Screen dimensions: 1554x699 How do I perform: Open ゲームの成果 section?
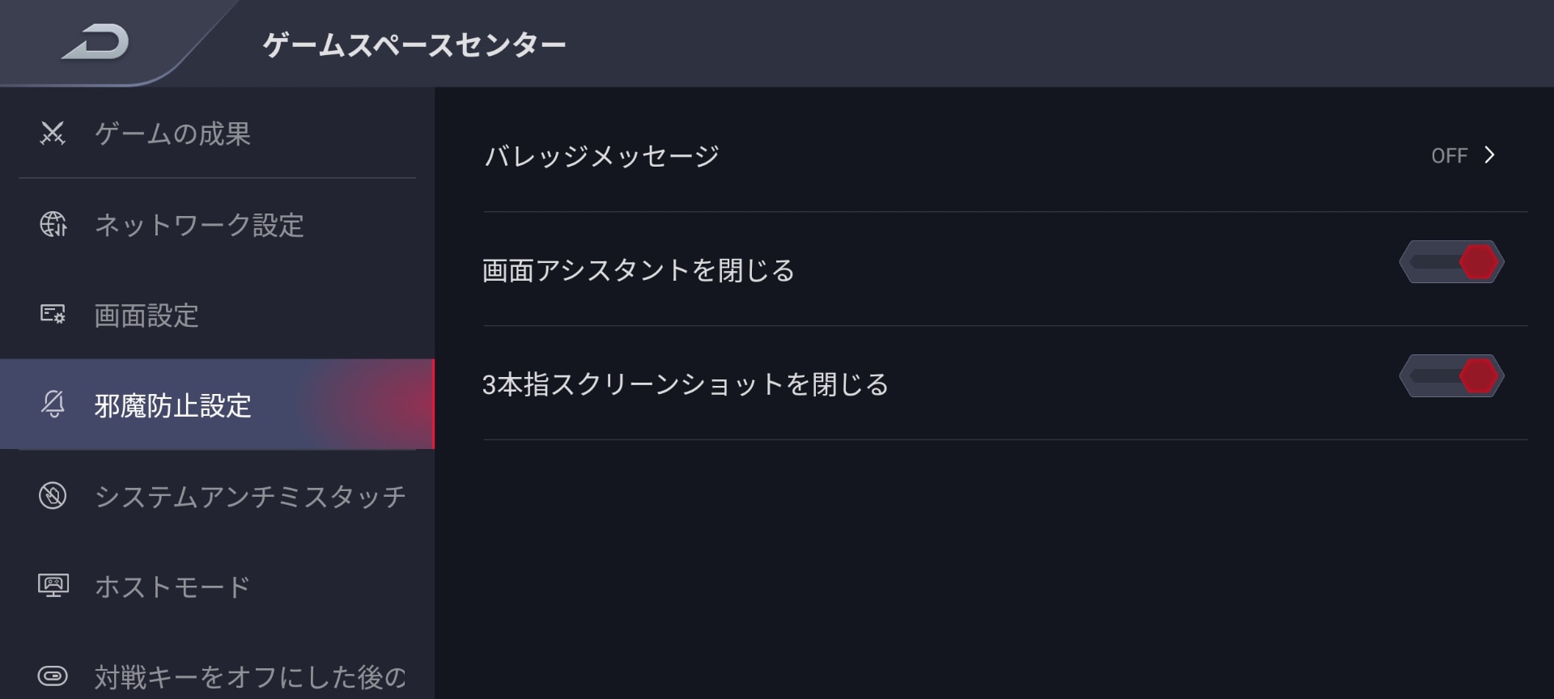(172, 134)
